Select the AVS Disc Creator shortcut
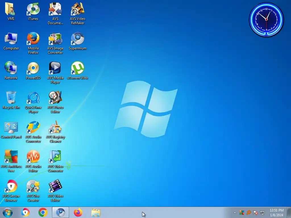 pos(33,191)
